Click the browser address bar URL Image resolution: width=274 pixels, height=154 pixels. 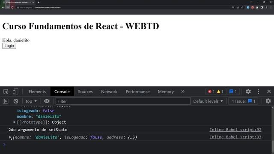pos(48,8)
